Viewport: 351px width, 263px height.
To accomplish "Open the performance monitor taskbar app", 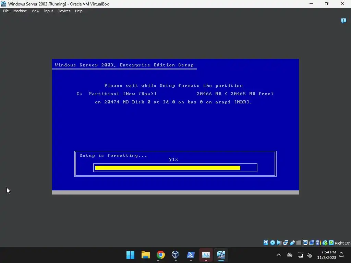I will click(206, 255).
